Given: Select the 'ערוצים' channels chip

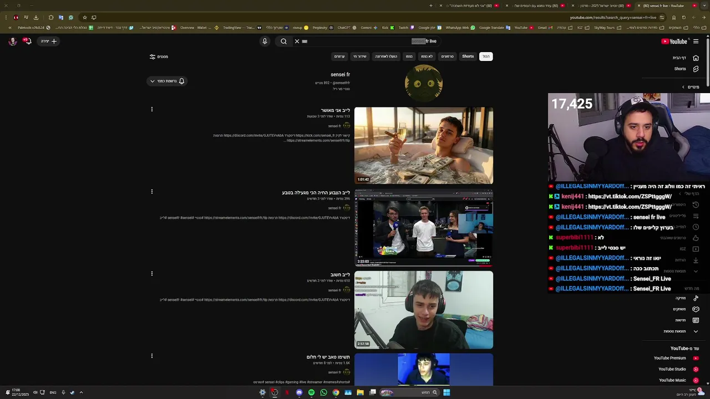Looking at the screenshot, I should coord(339,57).
